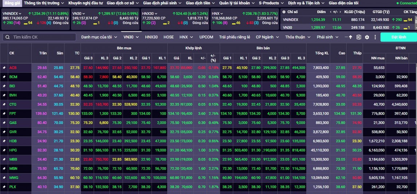Switch to the HOSE tab
The width and height of the screenshot is (417, 194).
tap(168, 37)
